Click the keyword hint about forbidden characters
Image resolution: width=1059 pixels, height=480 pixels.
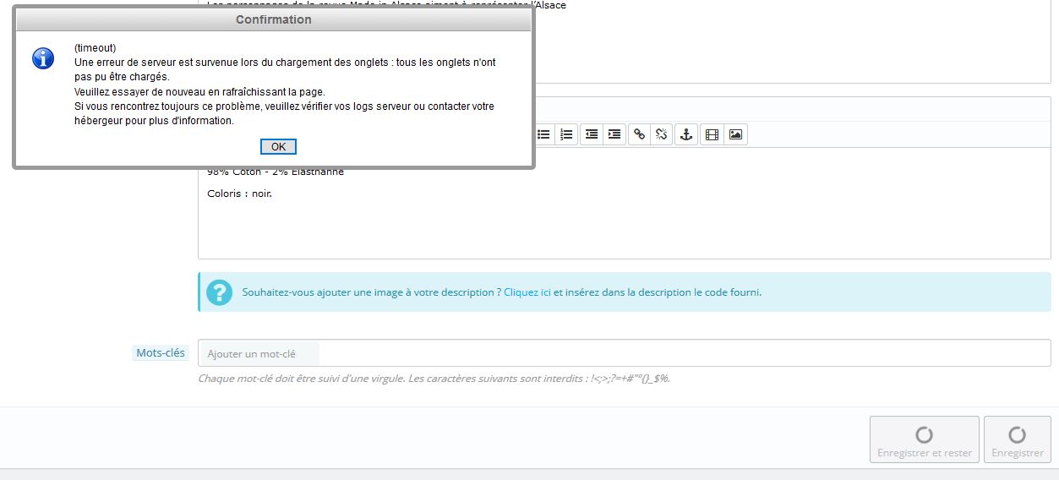[434, 379]
